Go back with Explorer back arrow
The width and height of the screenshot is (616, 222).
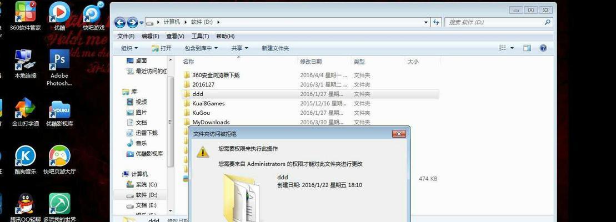[120, 22]
